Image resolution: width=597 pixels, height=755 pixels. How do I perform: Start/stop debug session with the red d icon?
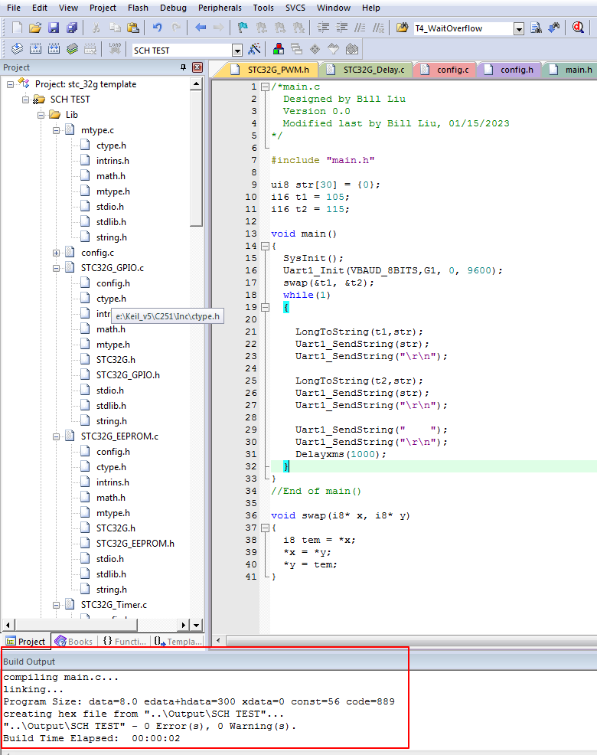click(x=578, y=28)
